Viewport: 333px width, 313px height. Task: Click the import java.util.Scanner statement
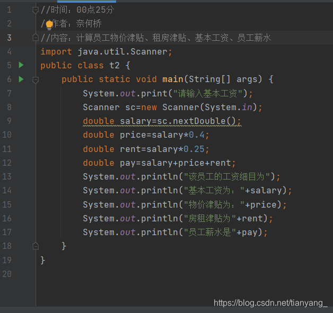[106, 52]
